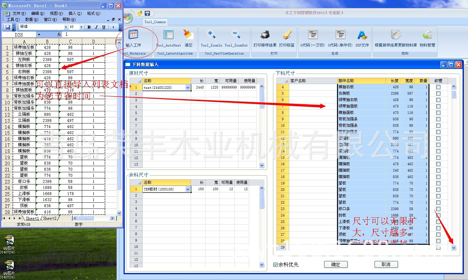Check the 纹理 box for the 修口条 row
The height and width of the screenshot is (280, 468).
pyautogui.click(x=438, y=209)
